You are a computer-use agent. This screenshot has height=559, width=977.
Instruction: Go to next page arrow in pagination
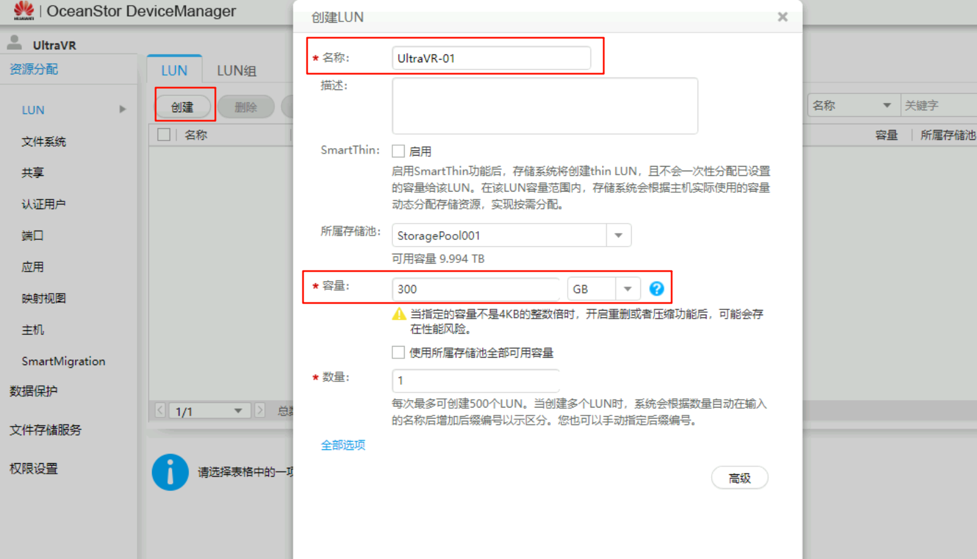[260, 410]
